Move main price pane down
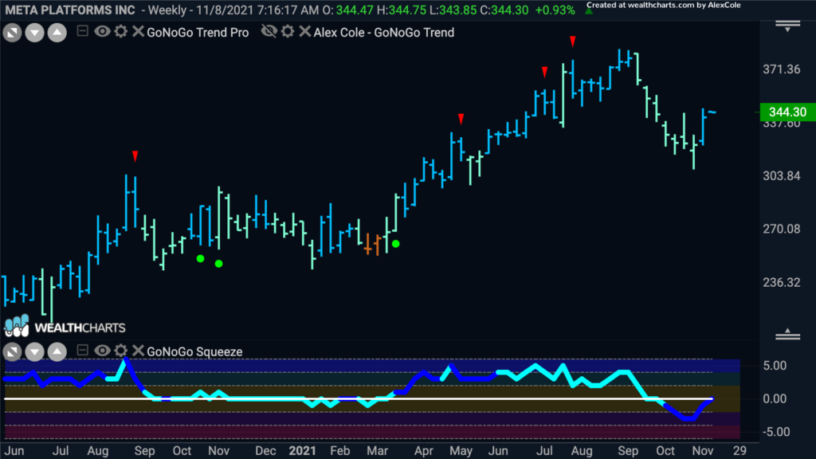This screenshot has height=459, width=816. coord(35,33)
